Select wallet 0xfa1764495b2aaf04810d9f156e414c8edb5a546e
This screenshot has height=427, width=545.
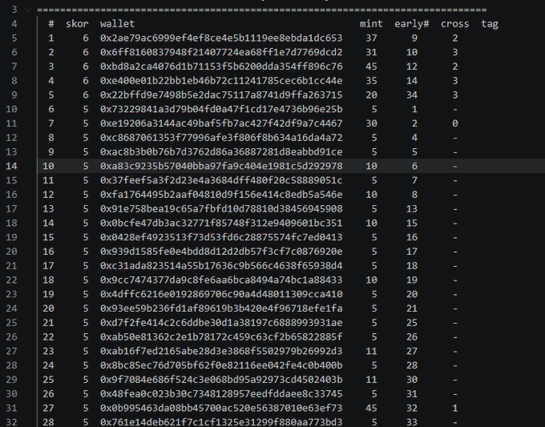pyautogui.click(x=221, y=195)
